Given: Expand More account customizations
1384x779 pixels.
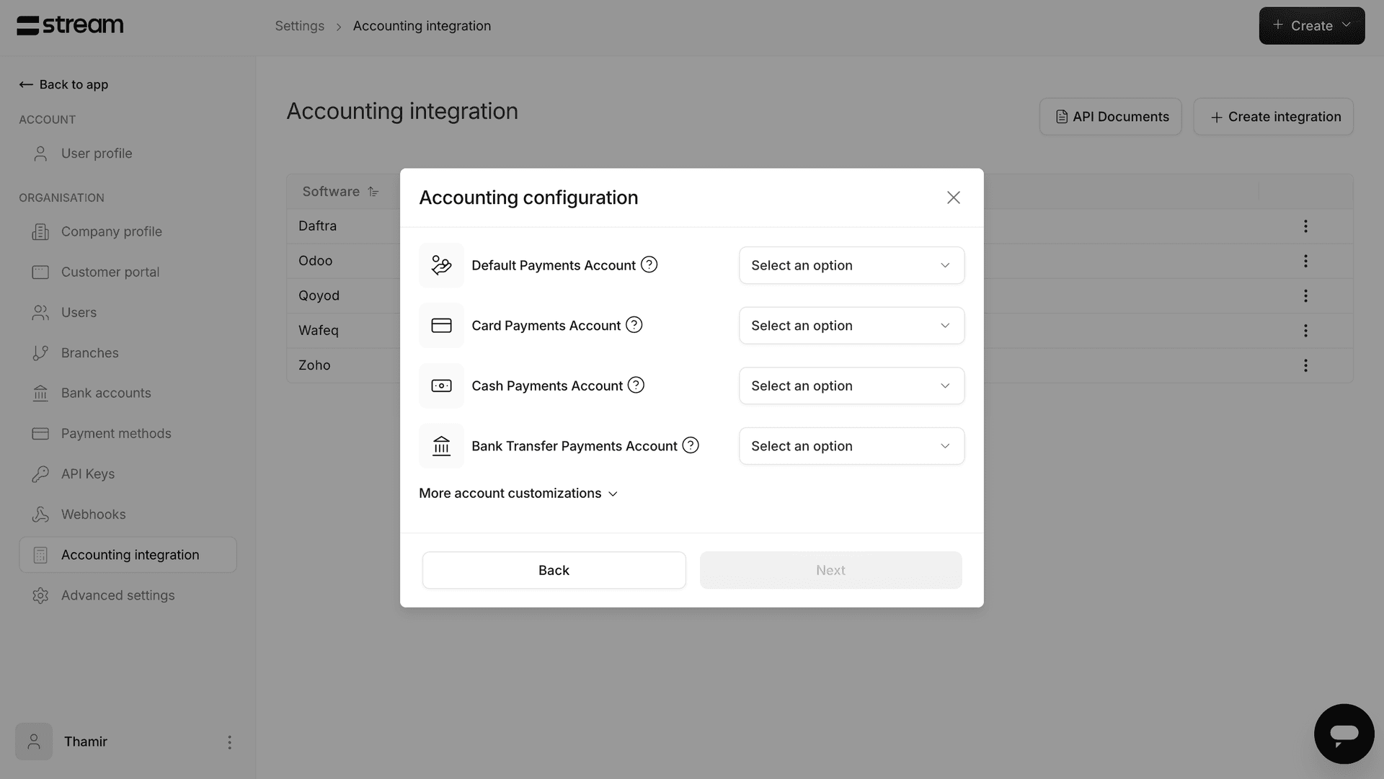Looking at the screenshot, I should click(x=518, y=494).
